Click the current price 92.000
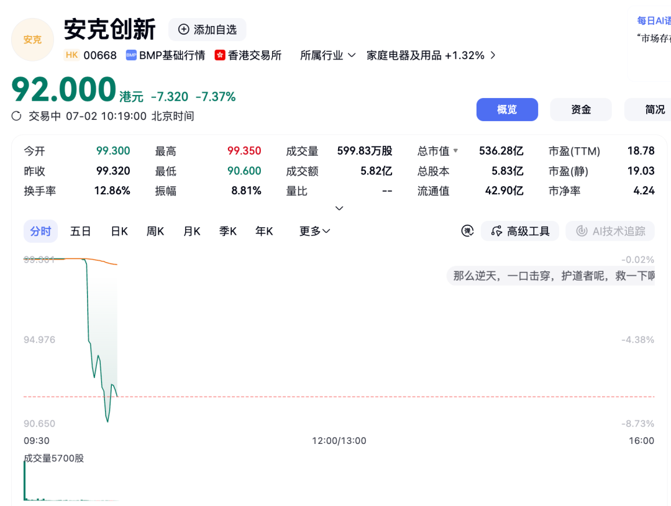671x506 pixels. click(64, 89)
